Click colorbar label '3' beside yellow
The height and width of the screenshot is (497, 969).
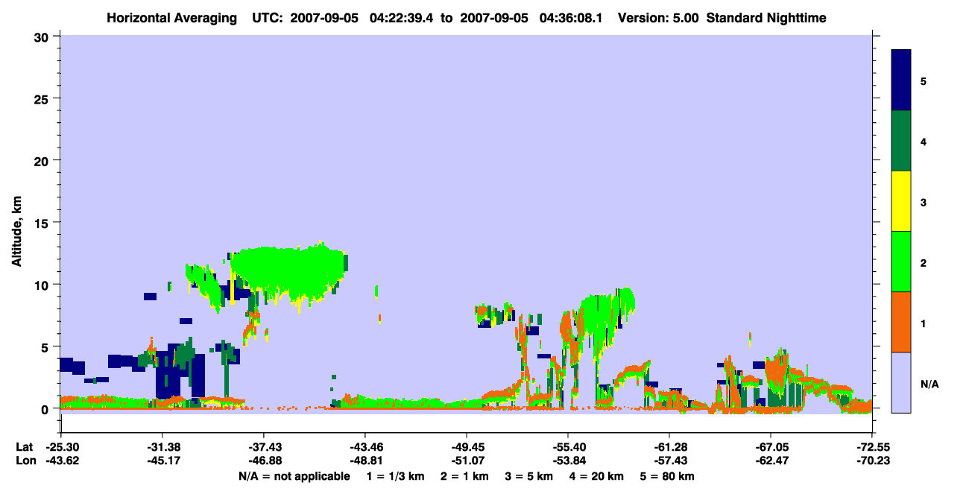(x=924, y=201)
